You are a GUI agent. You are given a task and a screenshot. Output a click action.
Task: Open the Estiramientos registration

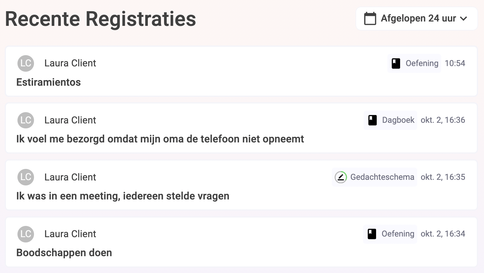(x=241, y=71)
